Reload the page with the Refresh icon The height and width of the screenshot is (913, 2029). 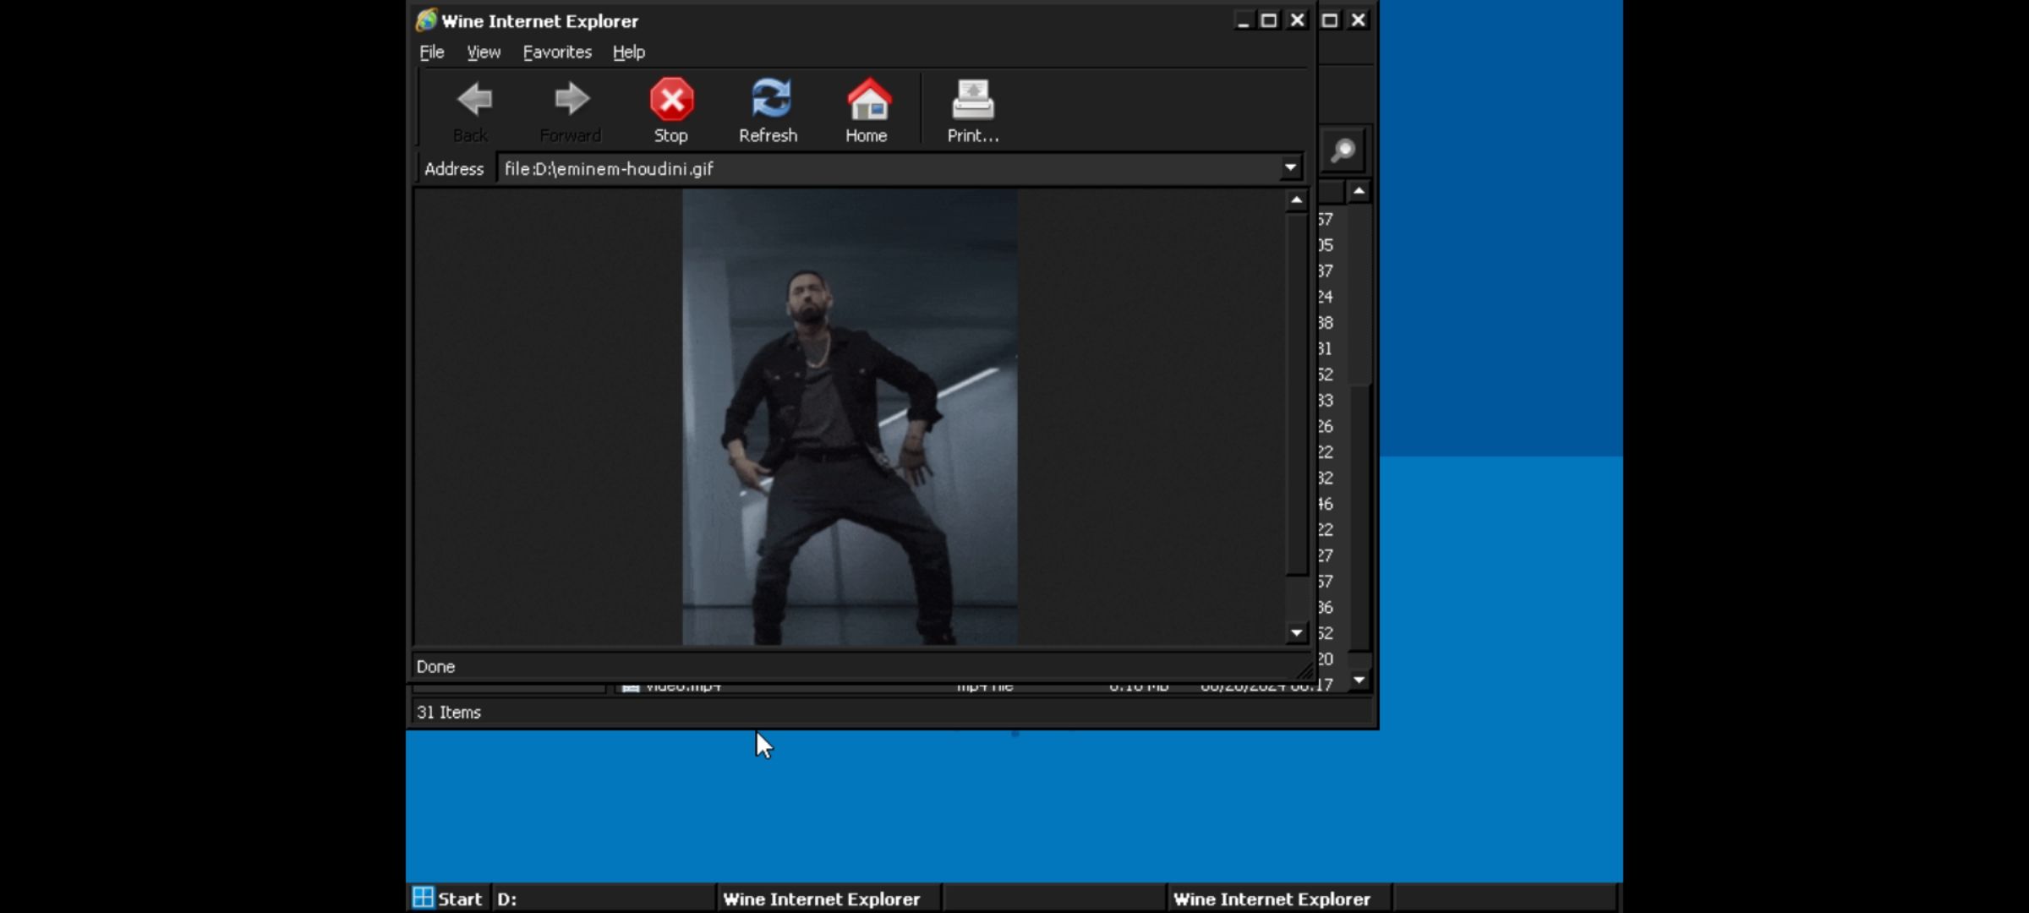[x=770, y=100]
